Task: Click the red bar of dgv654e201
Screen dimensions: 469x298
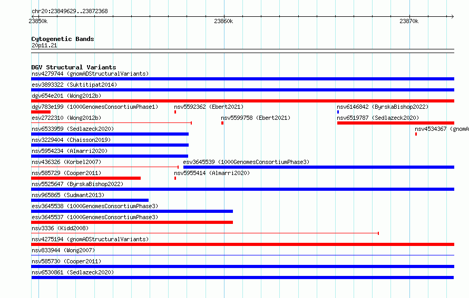Action: click(242, 101)
